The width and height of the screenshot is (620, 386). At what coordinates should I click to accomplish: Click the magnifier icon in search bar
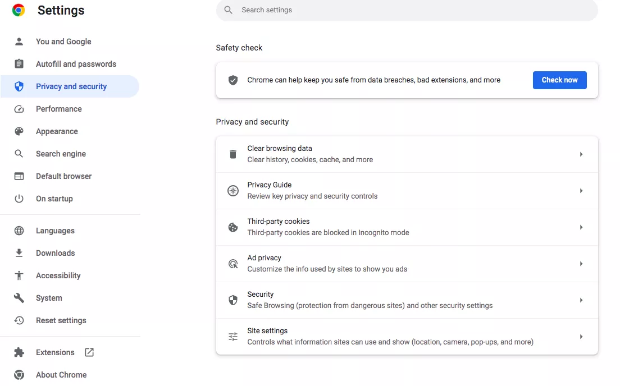[x=228, y=10]
